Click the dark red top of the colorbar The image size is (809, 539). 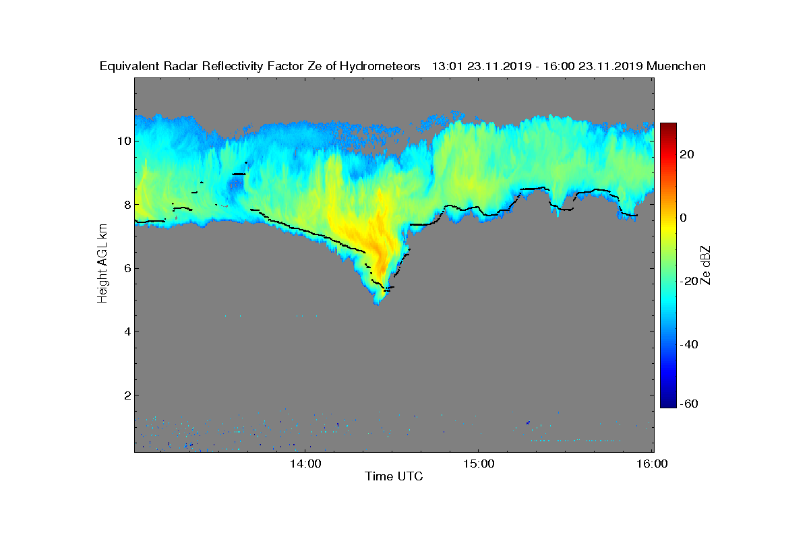pos(668,128)
